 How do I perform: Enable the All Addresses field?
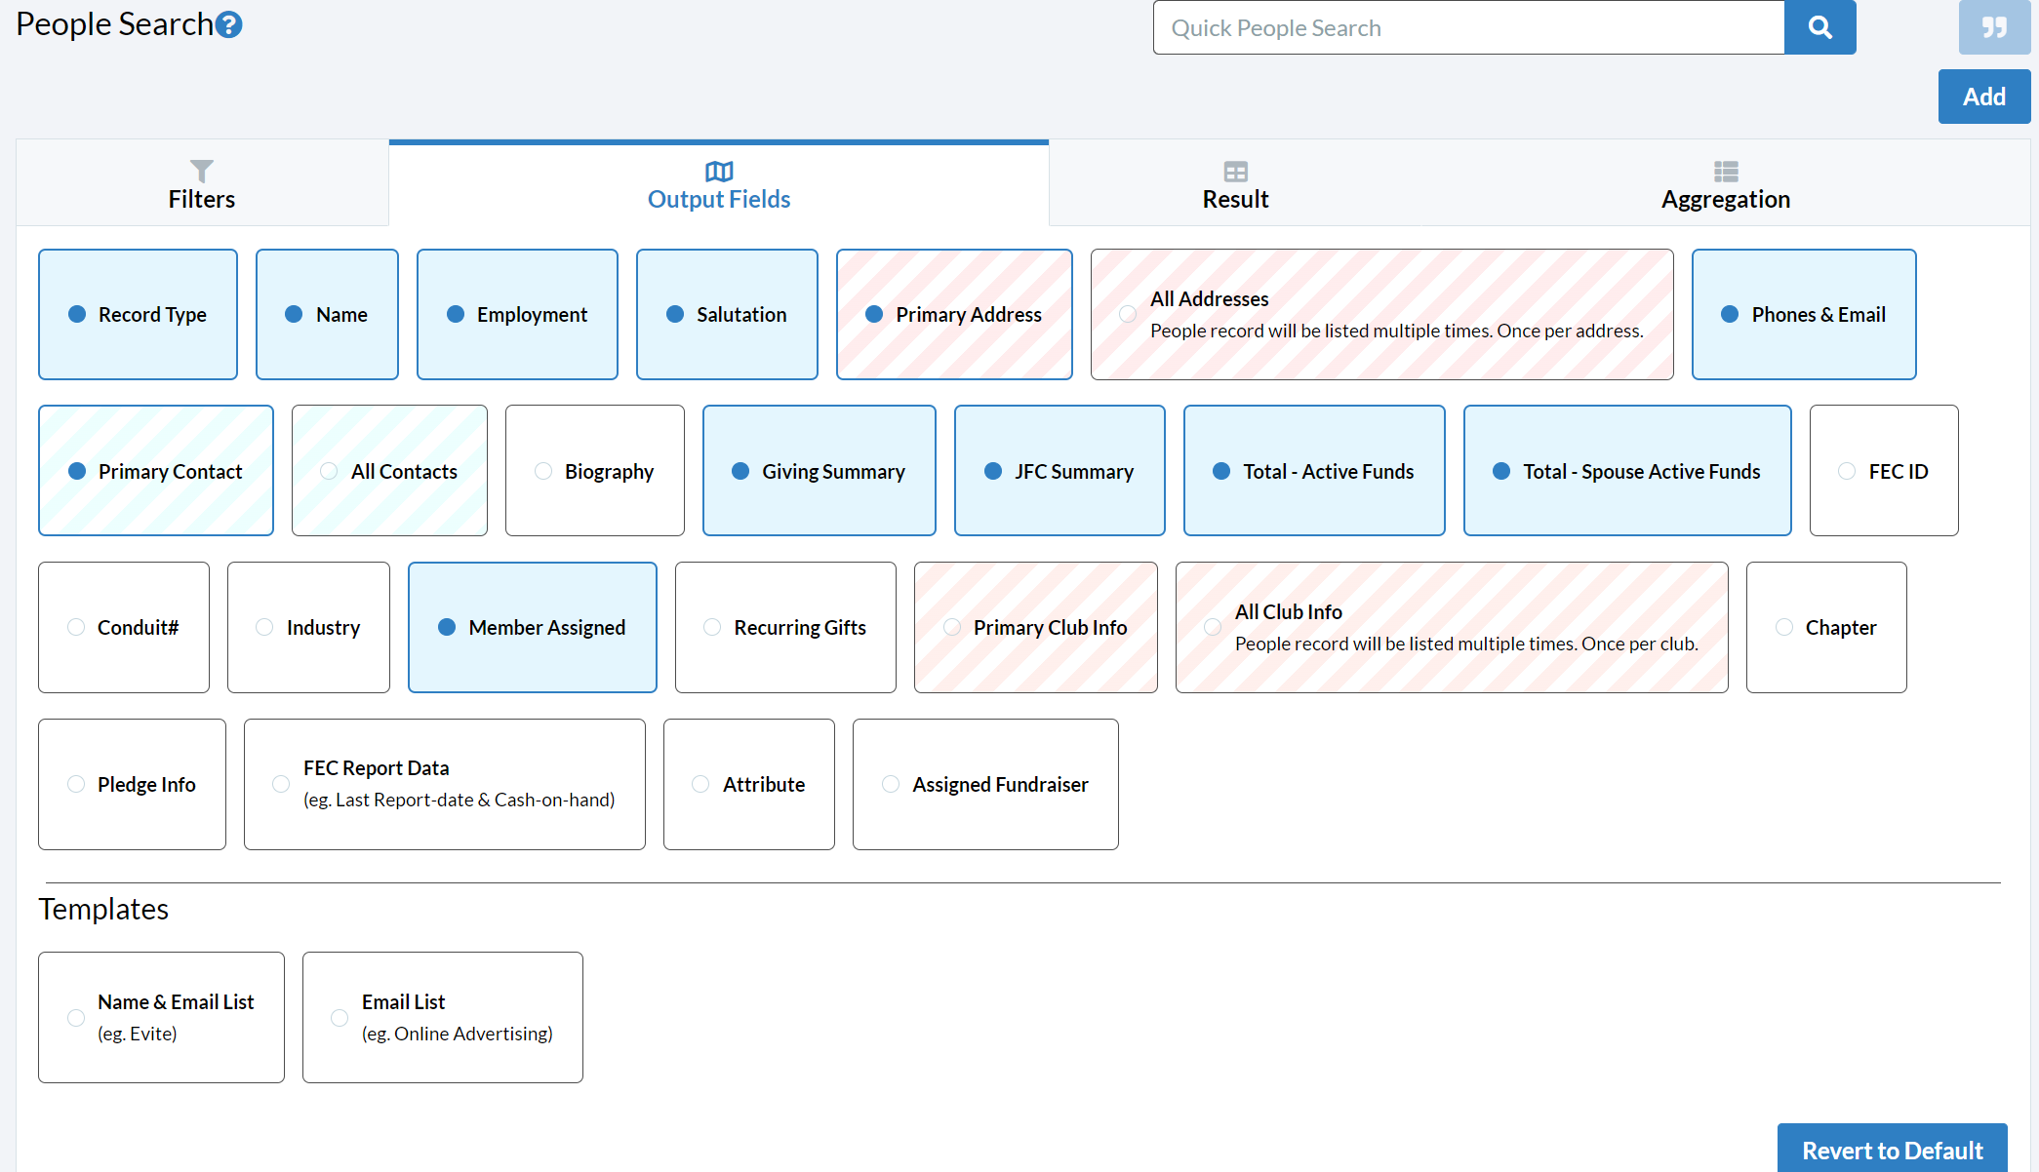(x=1381, y=314)
